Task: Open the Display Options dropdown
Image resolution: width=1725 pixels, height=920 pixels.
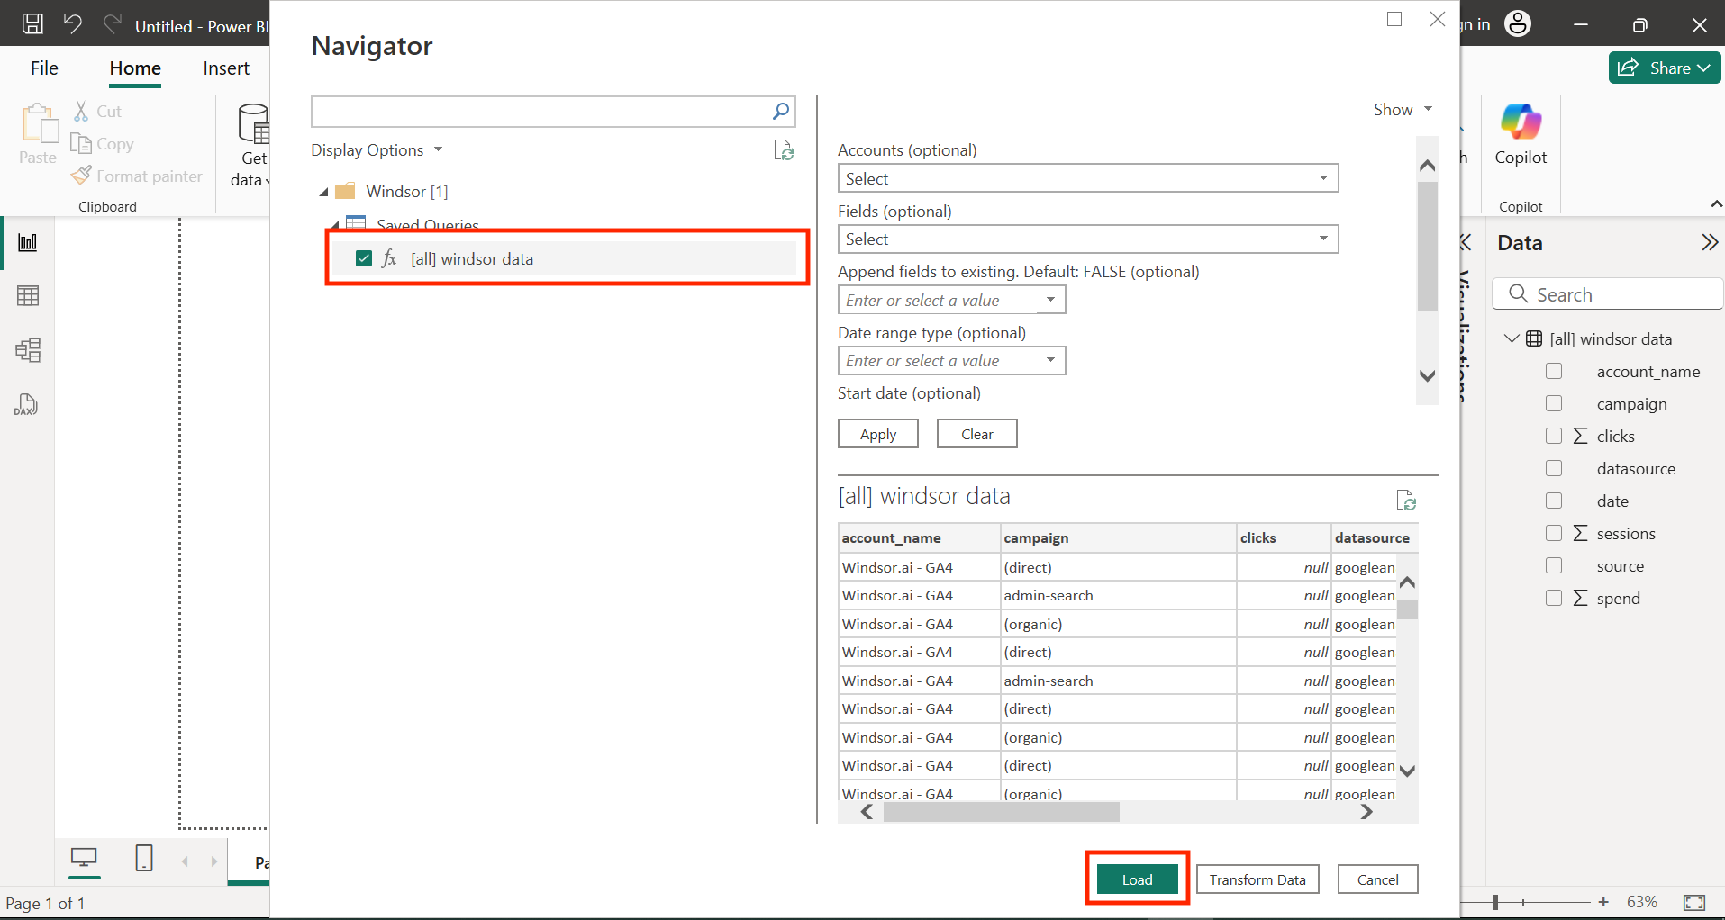Action: pyautogui.click(x=377, y=150)
